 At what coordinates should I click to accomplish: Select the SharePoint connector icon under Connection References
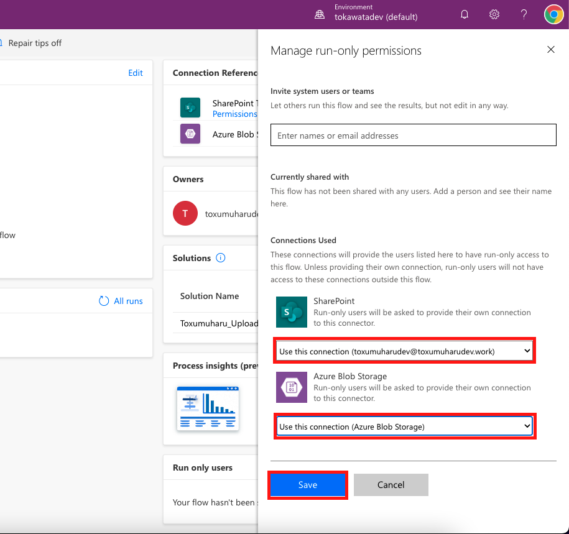(190, 107)
